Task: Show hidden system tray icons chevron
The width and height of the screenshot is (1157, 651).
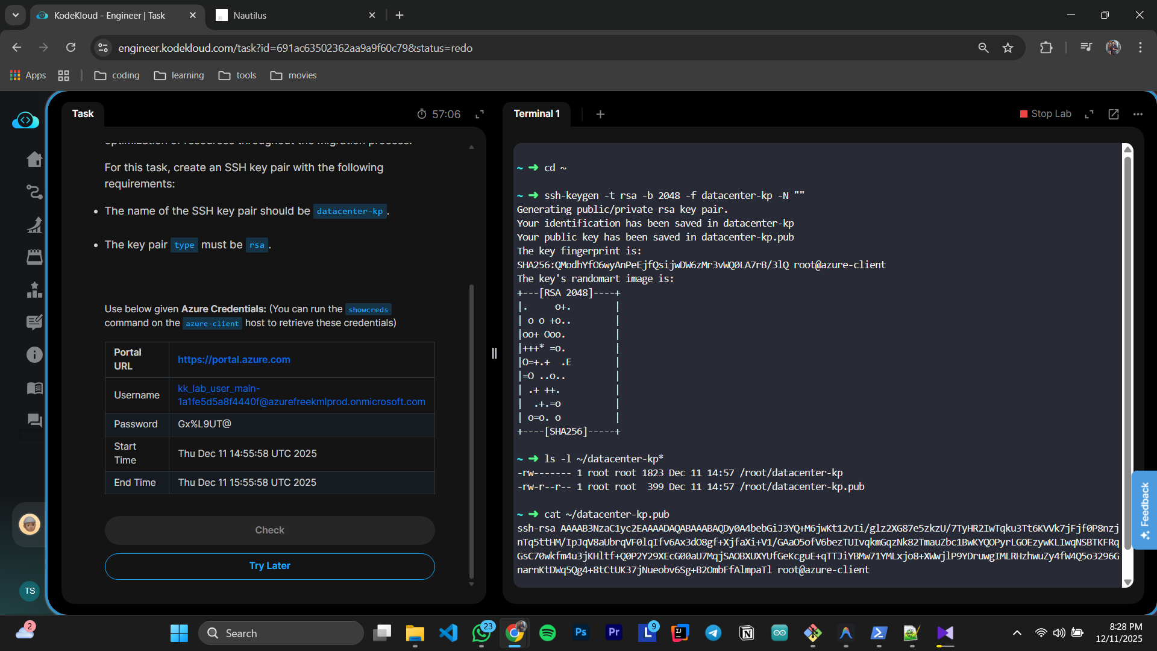Action: [1017, 633]
